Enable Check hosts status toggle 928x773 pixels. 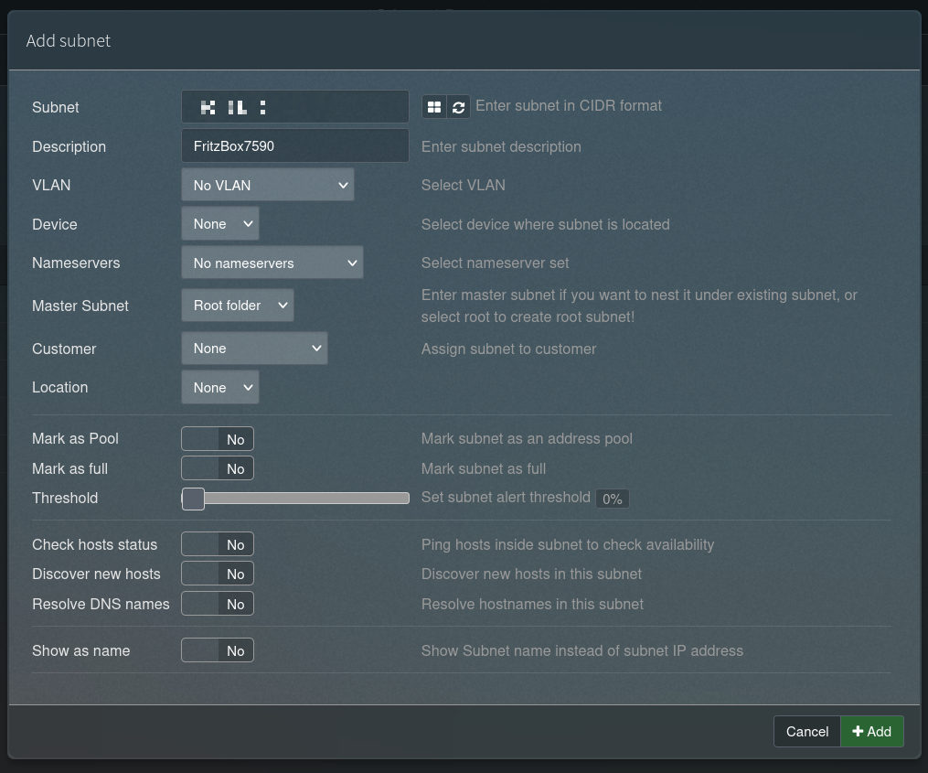point(218,545)
